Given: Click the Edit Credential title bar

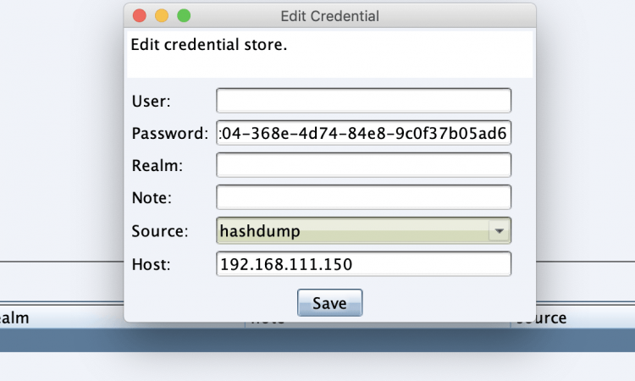Looking at the screenshot, I should click(329, 16).
